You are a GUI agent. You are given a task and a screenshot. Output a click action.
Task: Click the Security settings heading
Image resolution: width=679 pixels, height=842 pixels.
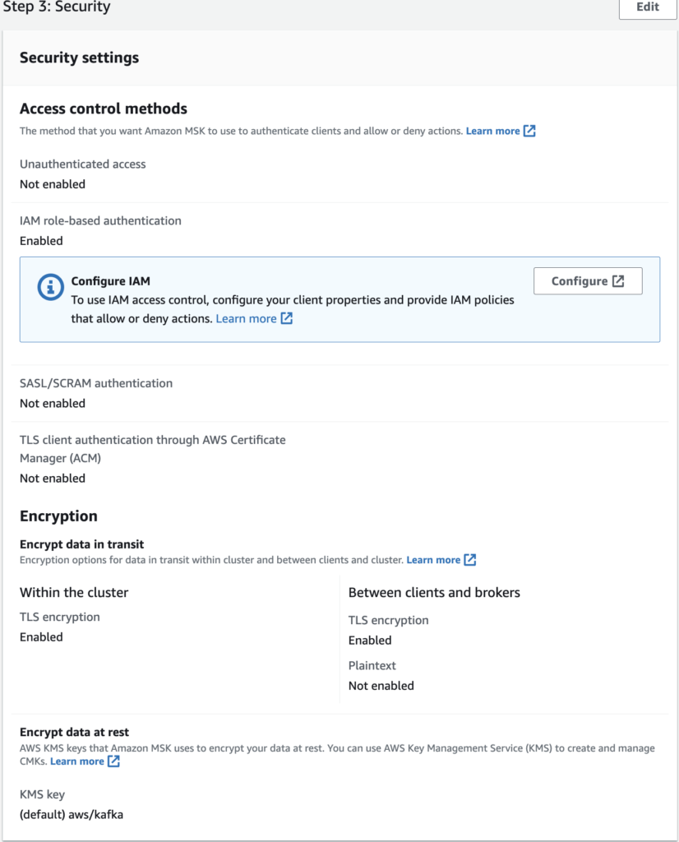coord(79,58)
